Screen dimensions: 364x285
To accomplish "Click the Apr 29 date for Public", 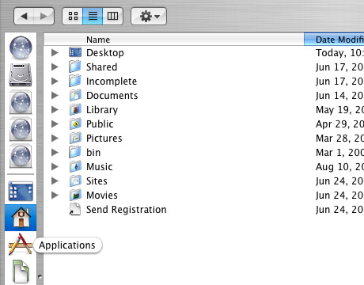I will pyautogui.click(x=339, y=124).
